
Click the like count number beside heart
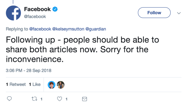coord(67,99)
